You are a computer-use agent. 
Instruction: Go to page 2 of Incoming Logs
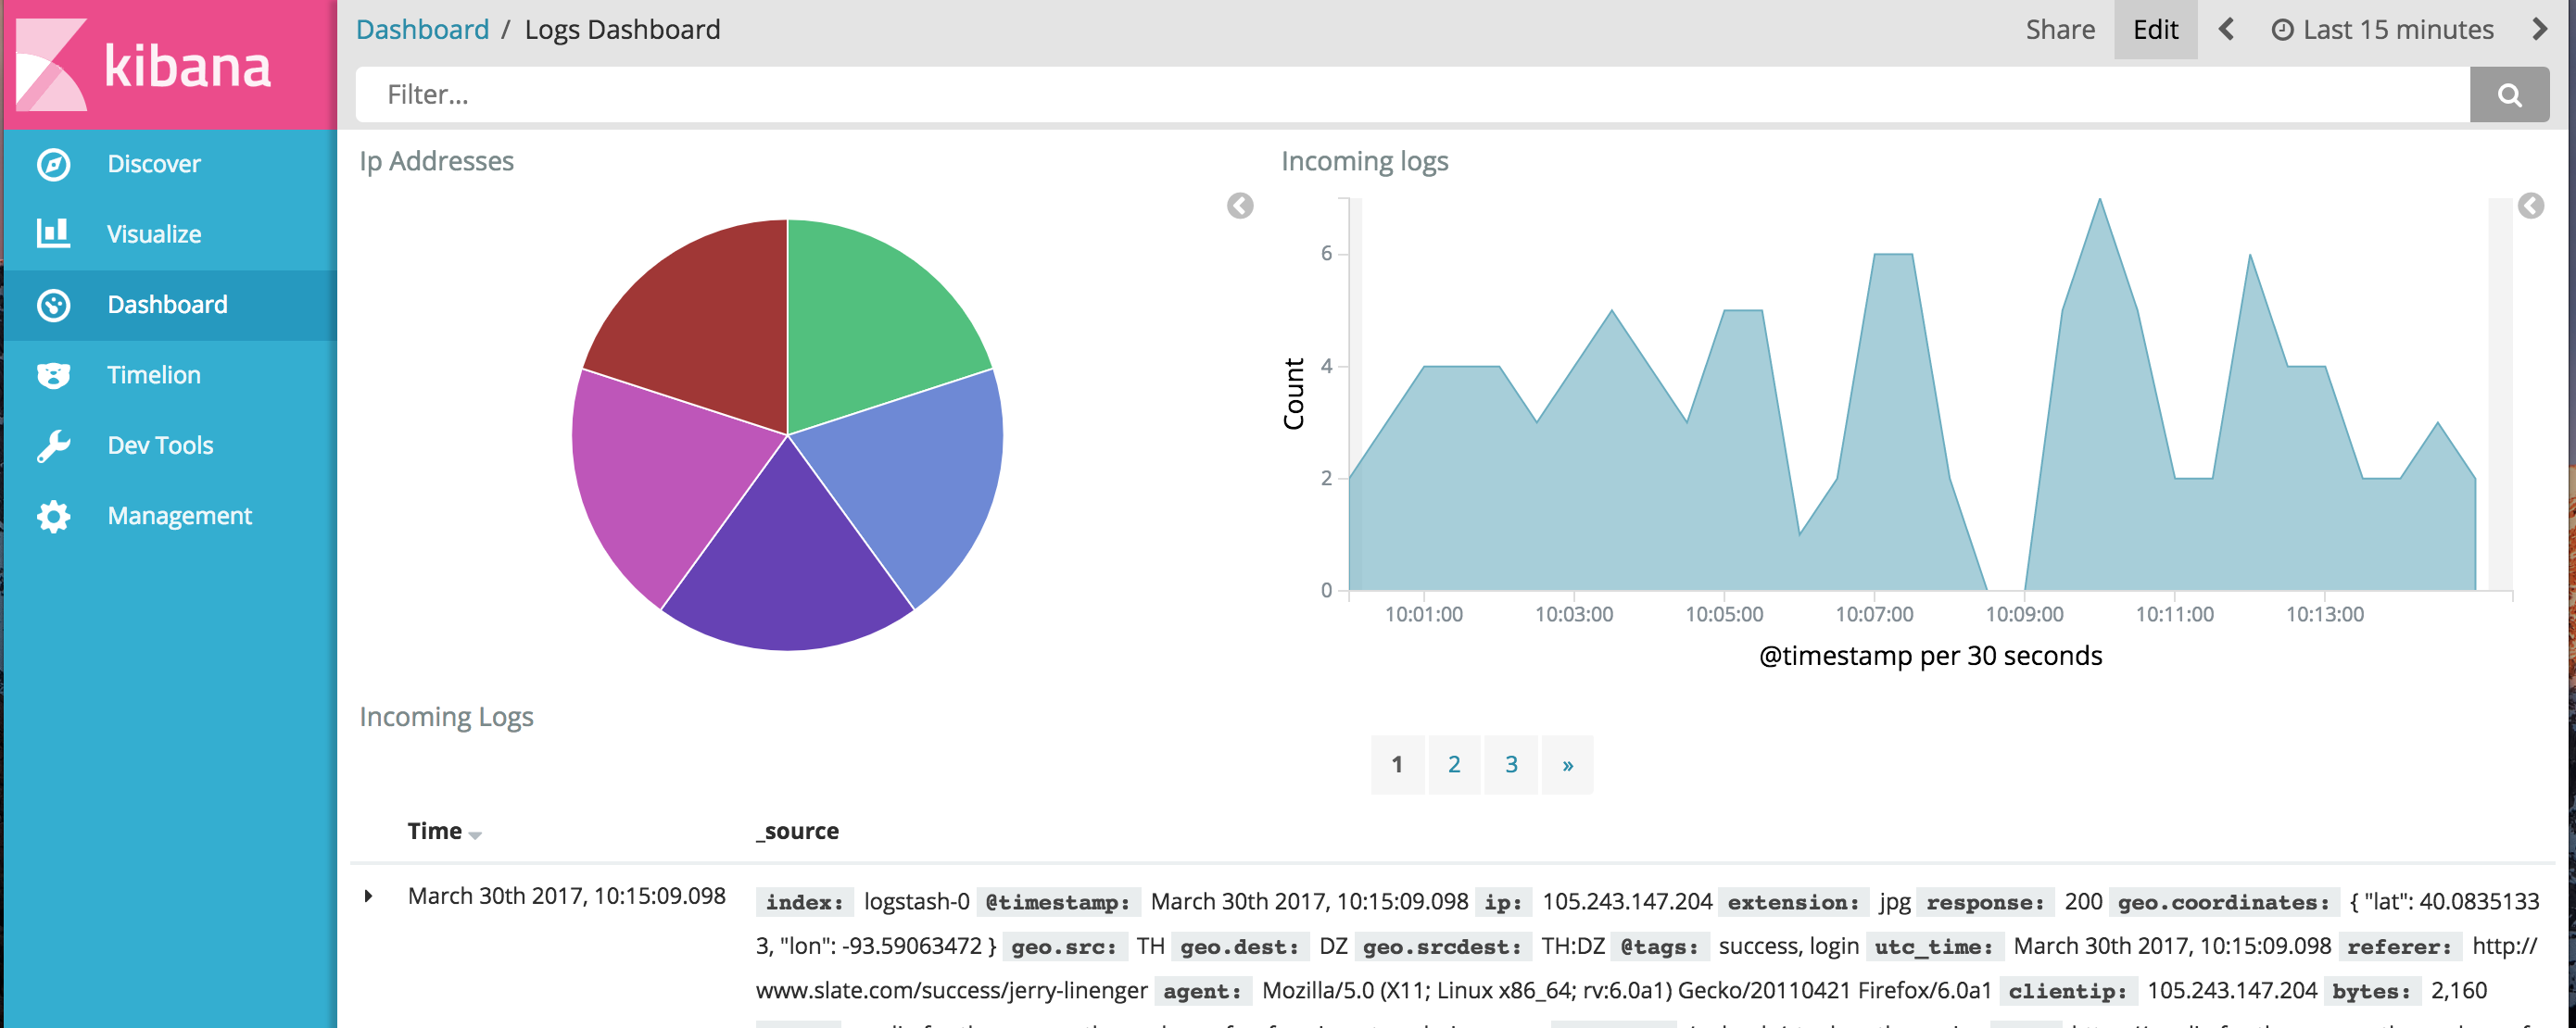pos(1454,763)
